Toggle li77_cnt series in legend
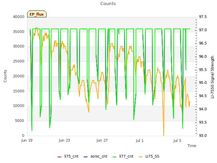 tap(123, 156)
